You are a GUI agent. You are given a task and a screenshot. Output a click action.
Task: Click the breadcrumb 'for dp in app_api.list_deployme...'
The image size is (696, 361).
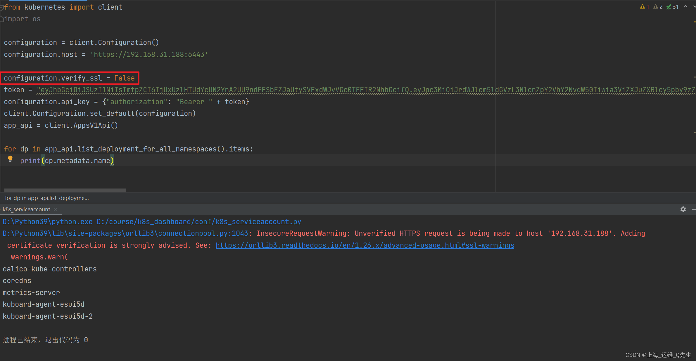pyautogui.click(x=47, y=198)
